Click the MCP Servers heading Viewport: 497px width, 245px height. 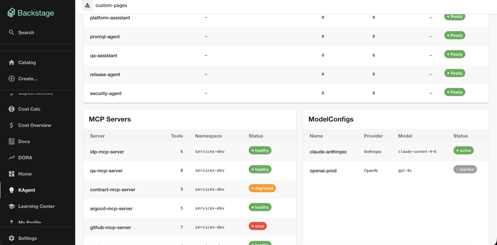110,119
